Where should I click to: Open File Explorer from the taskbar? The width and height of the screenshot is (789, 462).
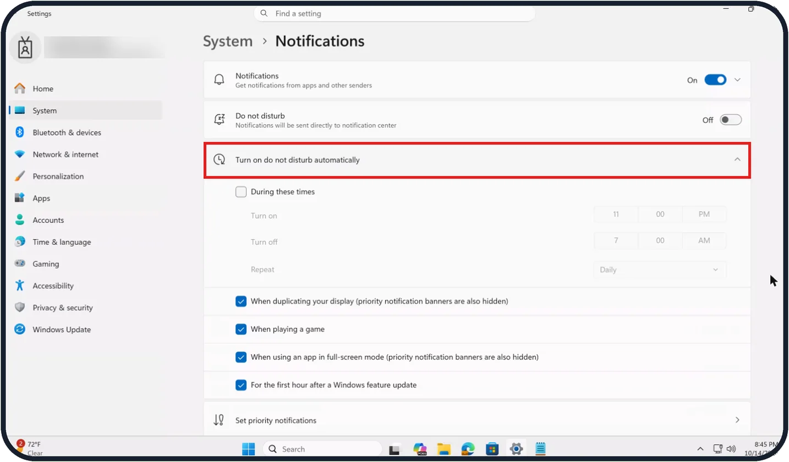pos(444,449)
